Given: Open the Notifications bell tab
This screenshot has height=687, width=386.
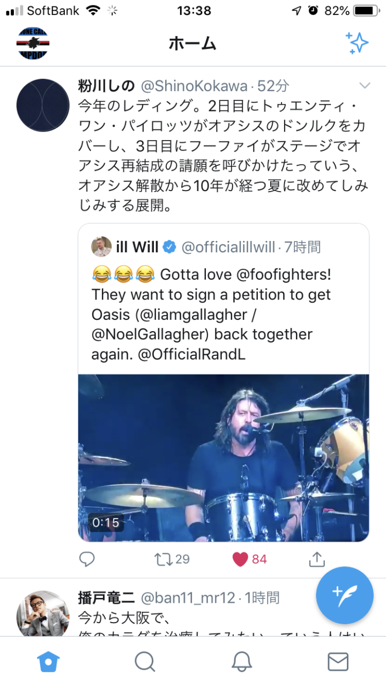Looking at the screenshot, I should pyautogui.click(x=242, y=662).
